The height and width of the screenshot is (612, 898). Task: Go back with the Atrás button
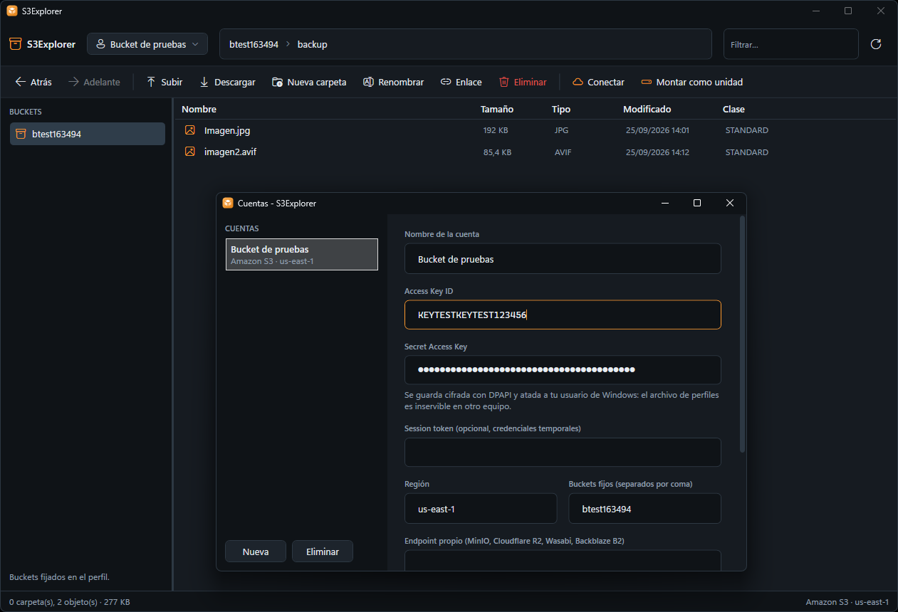click(33, 82)
